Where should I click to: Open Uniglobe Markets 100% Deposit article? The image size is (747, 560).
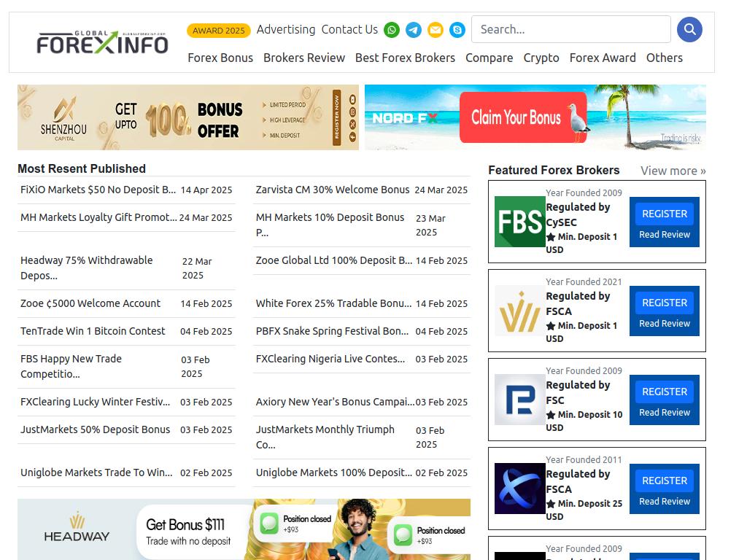click(334, 472)
